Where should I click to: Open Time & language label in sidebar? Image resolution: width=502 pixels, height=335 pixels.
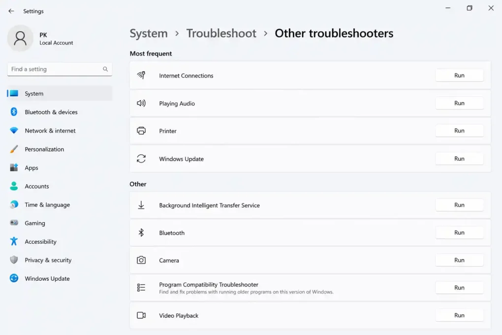[47, 204]
